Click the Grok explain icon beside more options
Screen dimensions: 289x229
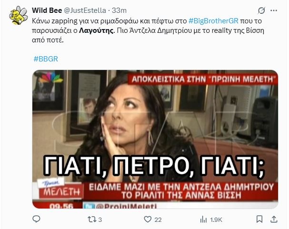click(261, 10)
